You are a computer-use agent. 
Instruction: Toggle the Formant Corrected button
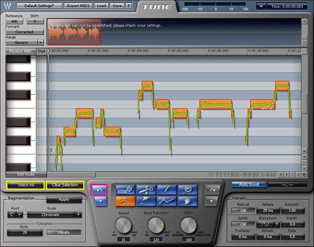pos(25,32)
